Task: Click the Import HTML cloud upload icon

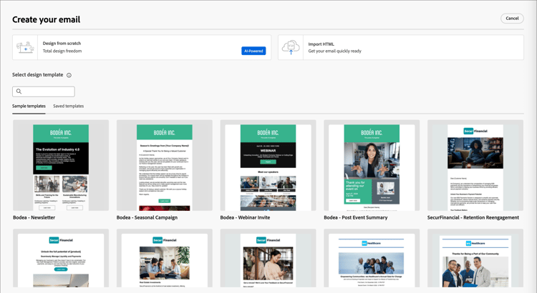Action: click(x=291, y=47)
